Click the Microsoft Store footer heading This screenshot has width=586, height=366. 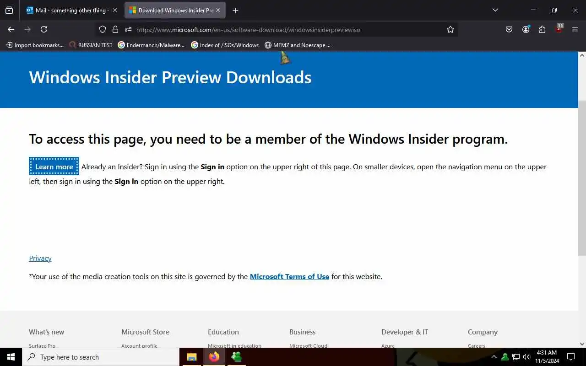145,332
